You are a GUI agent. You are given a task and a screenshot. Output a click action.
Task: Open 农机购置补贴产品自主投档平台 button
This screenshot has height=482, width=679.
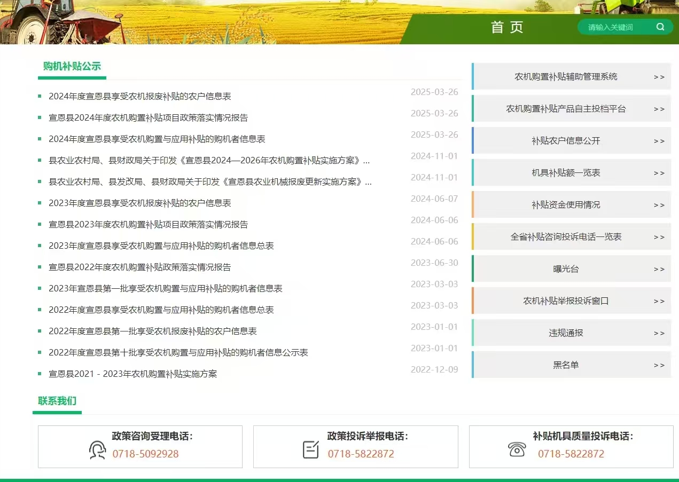point(566,108)
